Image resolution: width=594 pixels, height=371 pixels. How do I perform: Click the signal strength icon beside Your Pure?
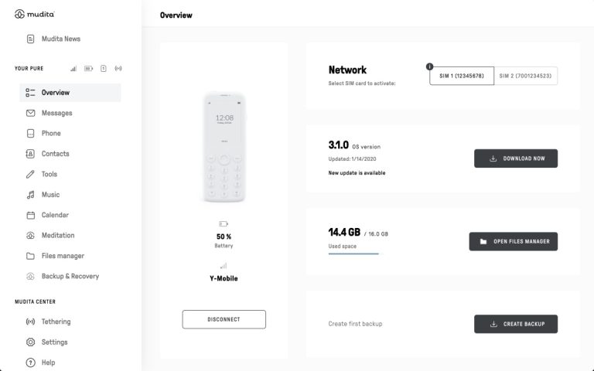[73, 69]
